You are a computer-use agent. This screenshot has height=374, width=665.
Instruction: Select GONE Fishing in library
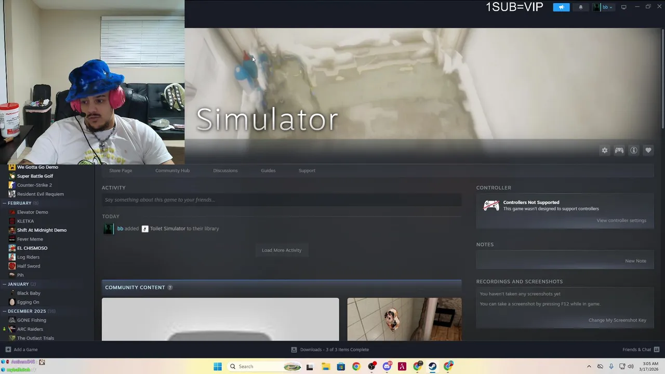pos(31,320)
